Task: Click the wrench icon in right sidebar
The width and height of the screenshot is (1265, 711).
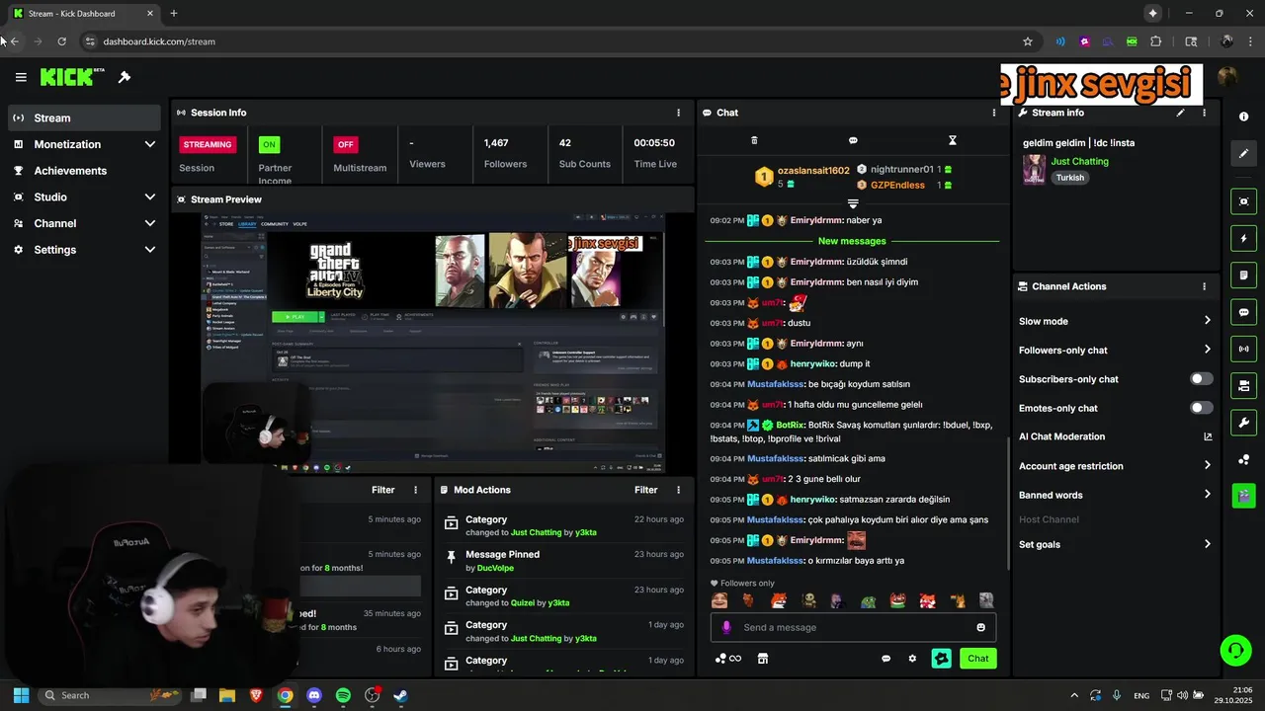Action: 1243,423
